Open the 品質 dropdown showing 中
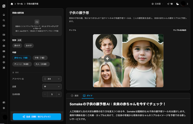The height and width of the screenshot is (124, 193). tap(52, 87)
